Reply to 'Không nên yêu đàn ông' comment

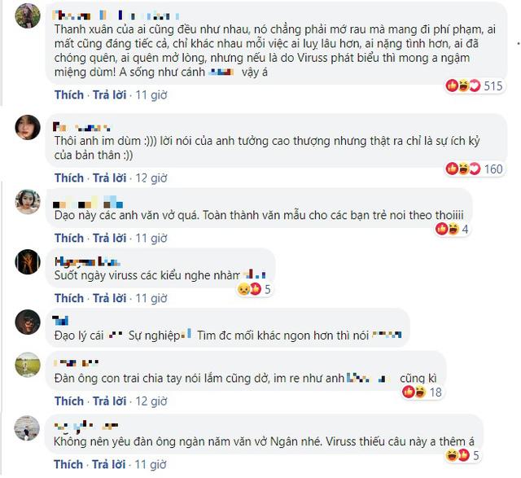point(108,464)
